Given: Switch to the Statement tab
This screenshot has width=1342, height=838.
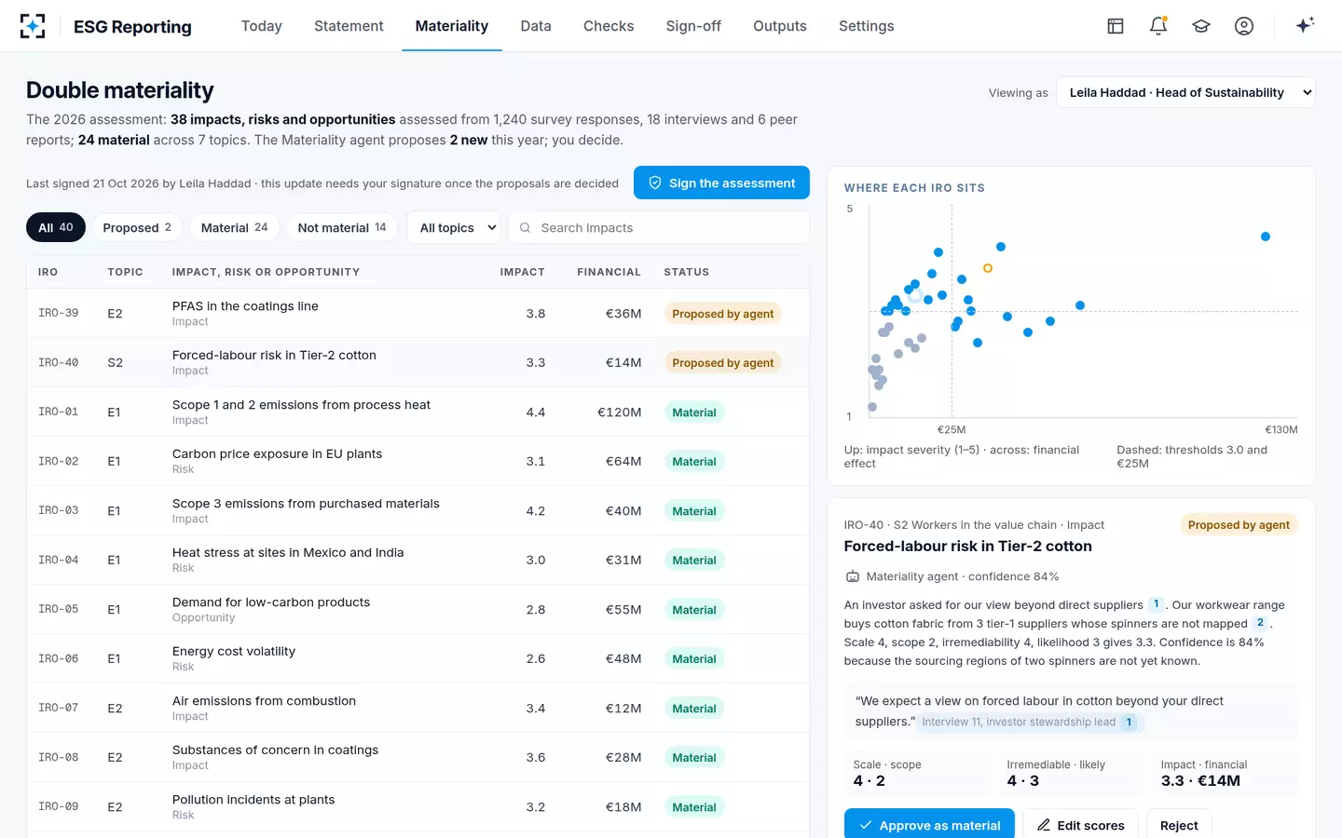Looking at the screenshot, I should (x=349, y=26).
